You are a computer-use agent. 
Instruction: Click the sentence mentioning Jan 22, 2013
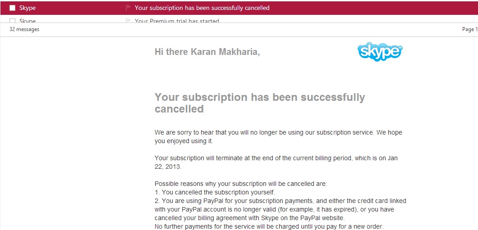coord(276,162)
